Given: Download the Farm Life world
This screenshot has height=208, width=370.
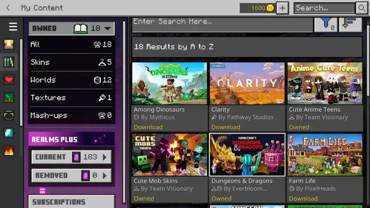Looking at the screenshot, I should coord(304,199).
